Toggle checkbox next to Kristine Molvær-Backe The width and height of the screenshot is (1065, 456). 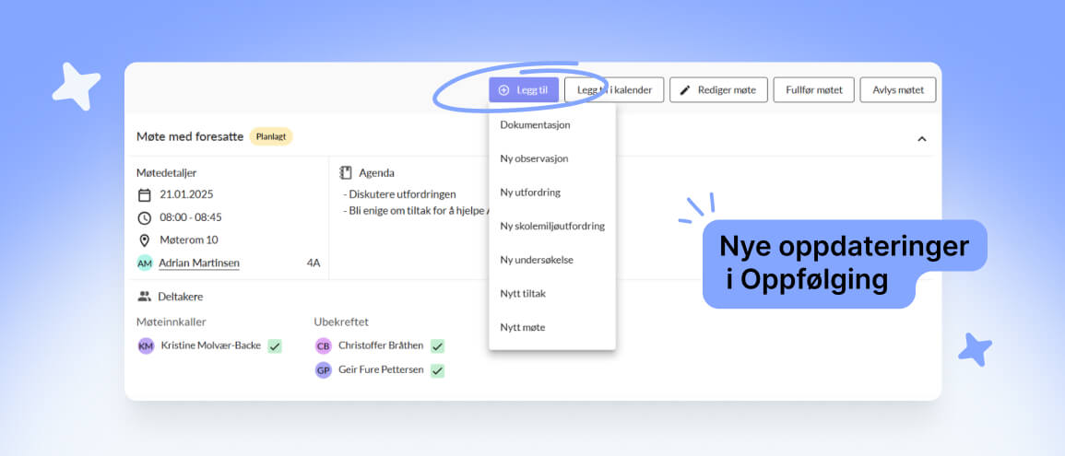click(x=275, y=345)
